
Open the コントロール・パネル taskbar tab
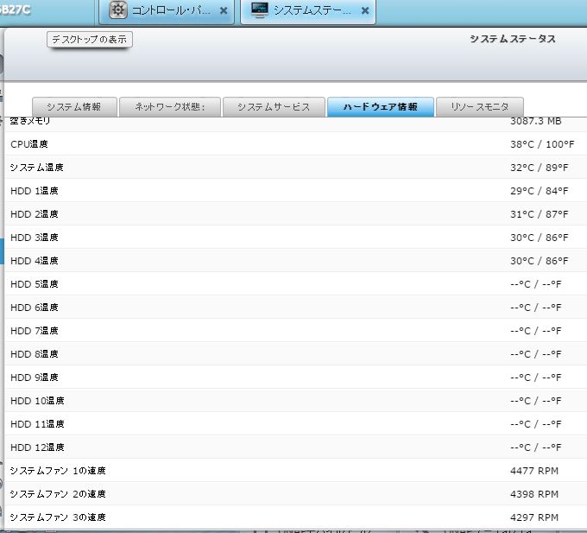pos(167,11)
